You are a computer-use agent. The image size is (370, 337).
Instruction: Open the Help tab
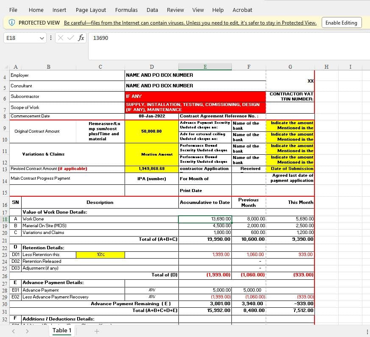click(x=218, y=10)
